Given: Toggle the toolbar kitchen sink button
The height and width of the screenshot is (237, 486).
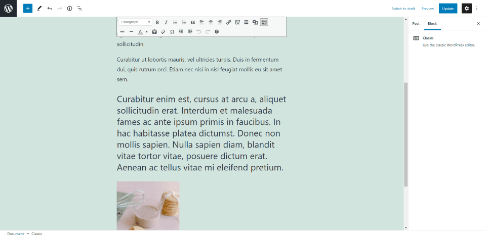Looking at the screenshot, I should (264, 22).
